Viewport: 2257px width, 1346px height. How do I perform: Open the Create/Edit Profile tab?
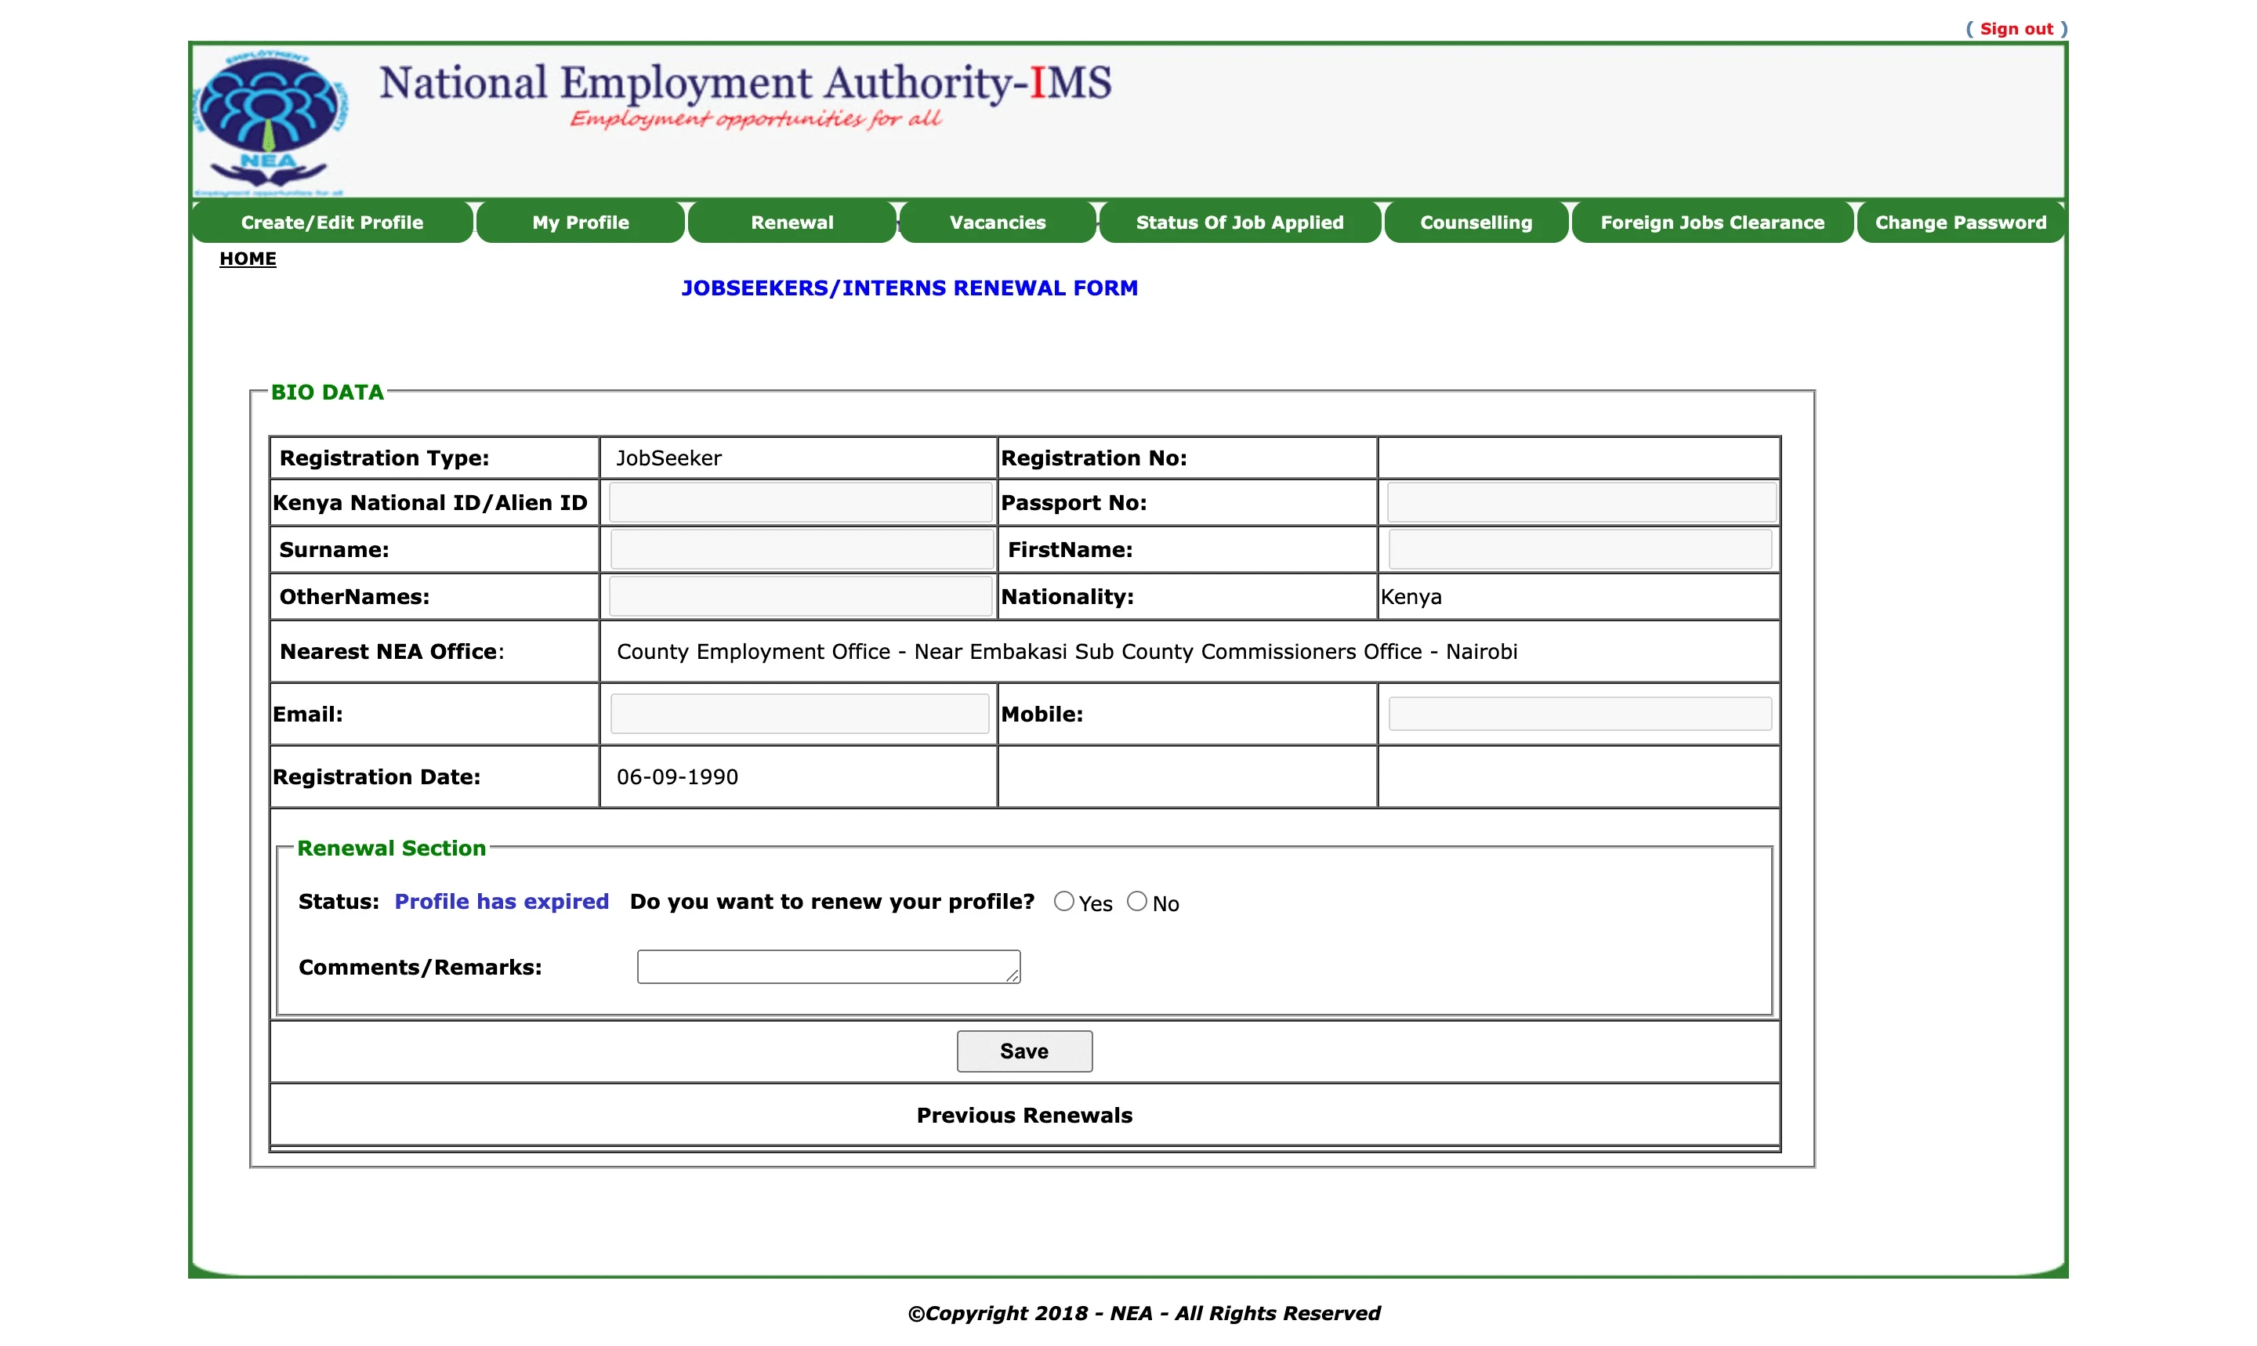click(332, 223)
